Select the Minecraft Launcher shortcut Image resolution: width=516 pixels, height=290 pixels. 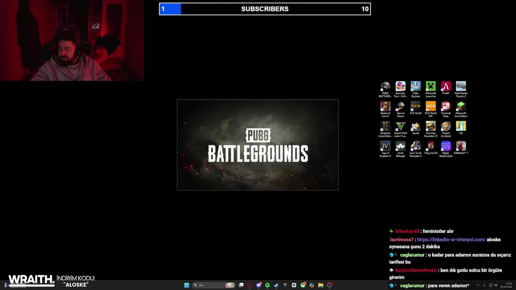coord(431,89)
